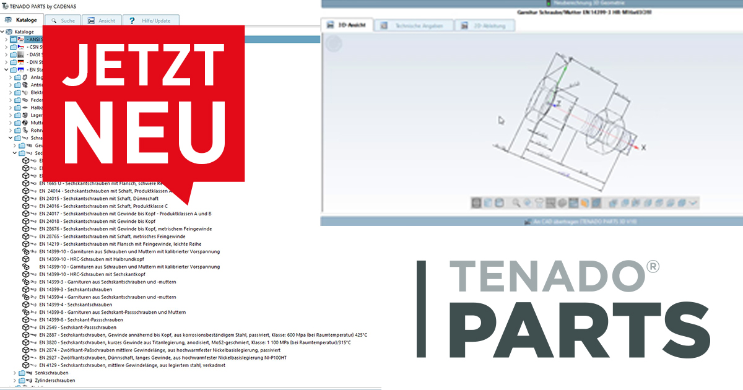Click the folder icon for Zylinderschrauben
Screen dimensions: 743x390
tap(22, 380)
